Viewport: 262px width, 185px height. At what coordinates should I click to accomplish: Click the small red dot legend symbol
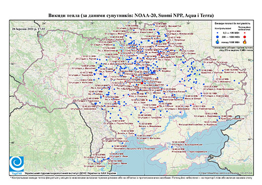[x=245, y=33]
